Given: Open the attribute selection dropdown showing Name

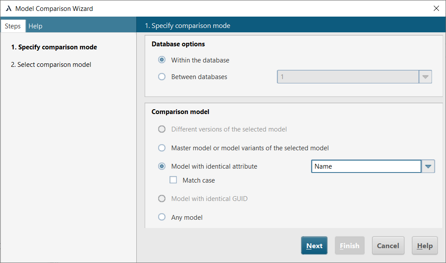Looking at the screenshot, I should coord(428,166).
